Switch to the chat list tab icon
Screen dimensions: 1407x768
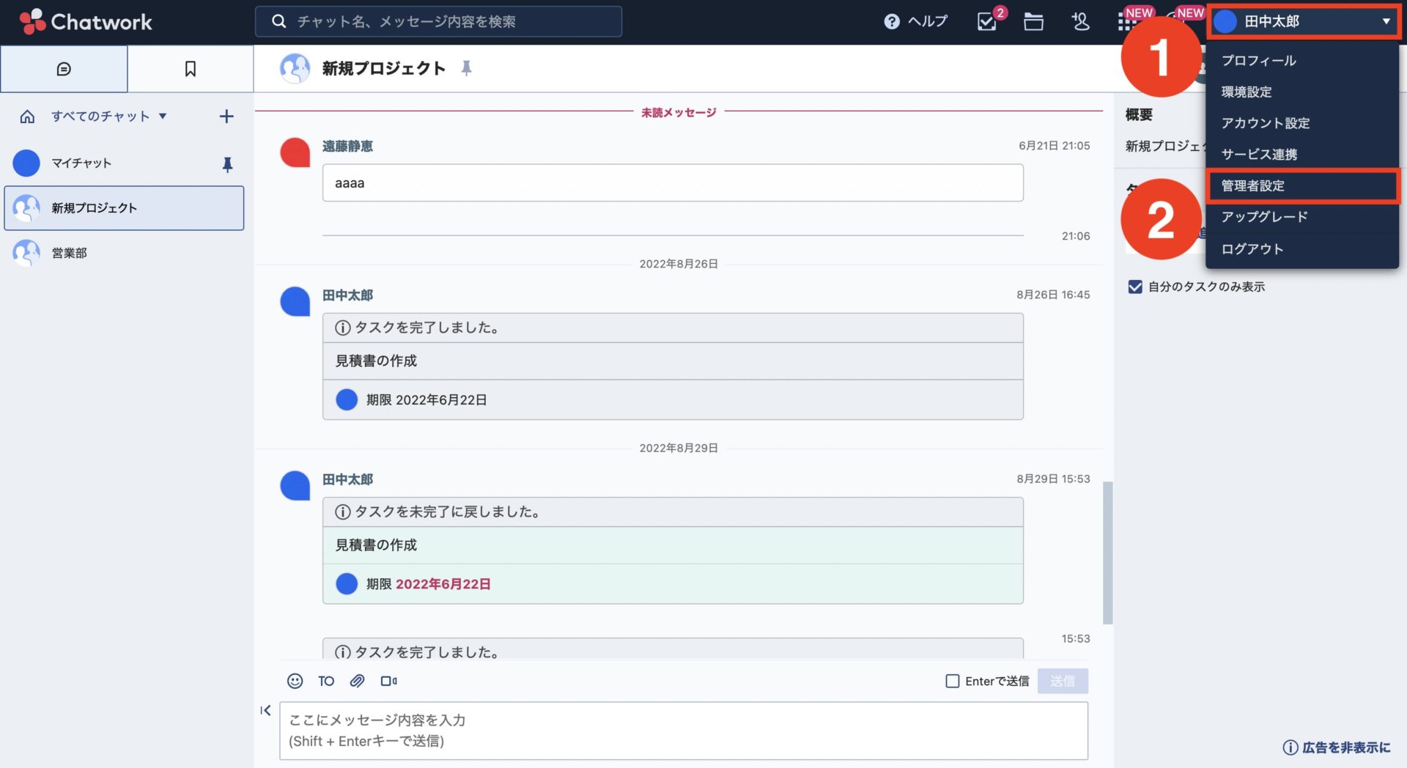click(64, 69)
